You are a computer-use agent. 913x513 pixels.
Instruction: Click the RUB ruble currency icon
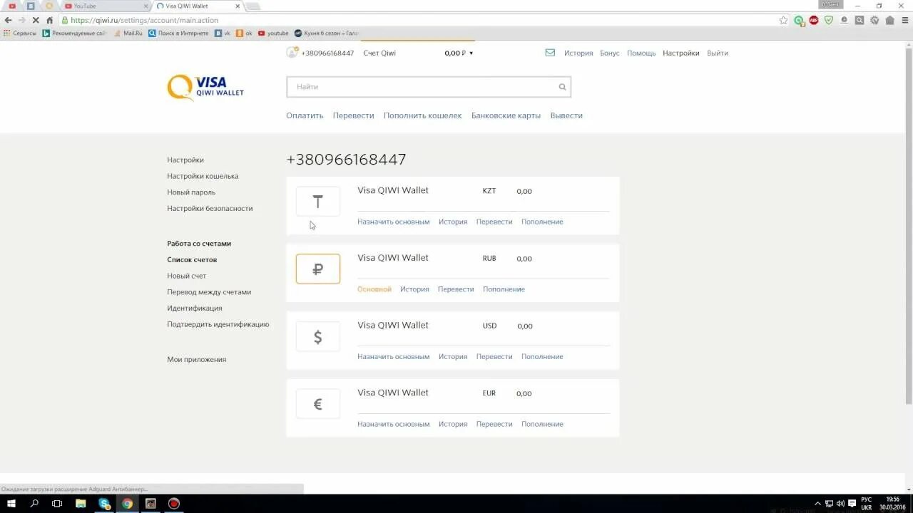[318, 269]
